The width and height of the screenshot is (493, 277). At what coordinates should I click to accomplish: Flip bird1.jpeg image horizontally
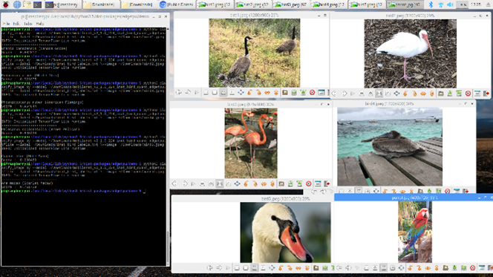[x=267, y=92]
